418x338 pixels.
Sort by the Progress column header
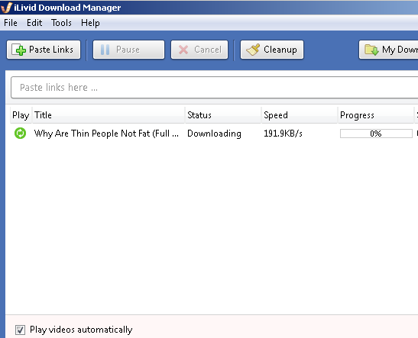376,115
